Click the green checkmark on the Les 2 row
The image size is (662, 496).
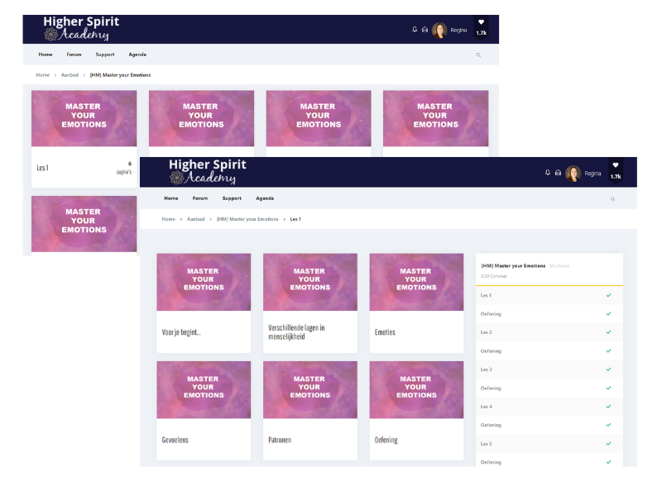608,332
